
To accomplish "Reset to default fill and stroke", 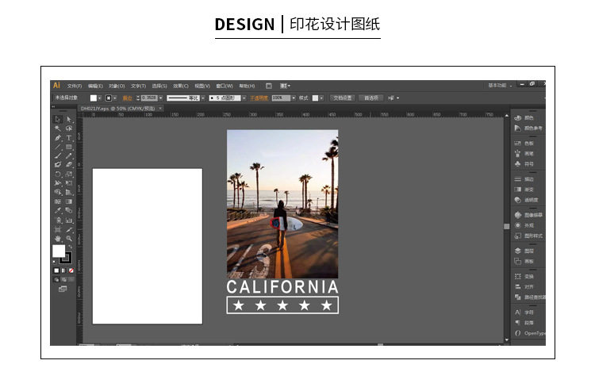I will pyautogui.click(x=54, y=262).
